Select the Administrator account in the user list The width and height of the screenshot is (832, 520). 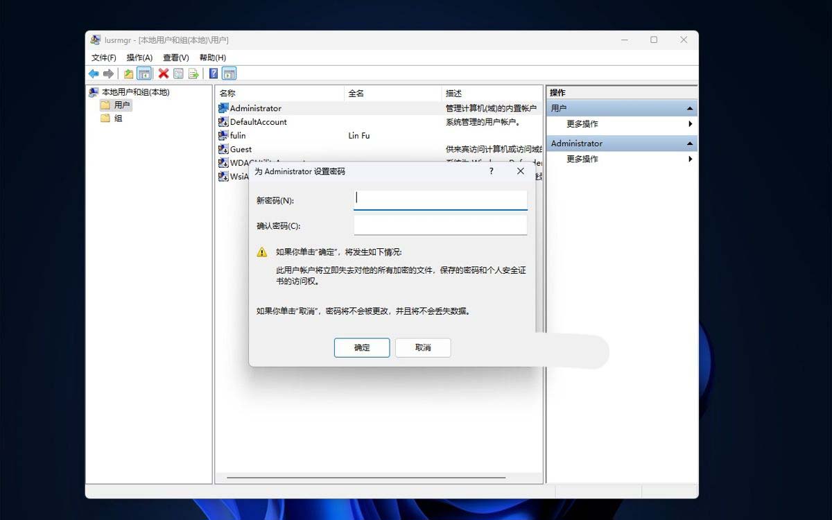point(258,107)
